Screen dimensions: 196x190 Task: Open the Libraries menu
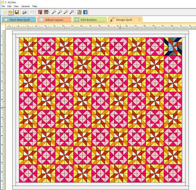25,6
